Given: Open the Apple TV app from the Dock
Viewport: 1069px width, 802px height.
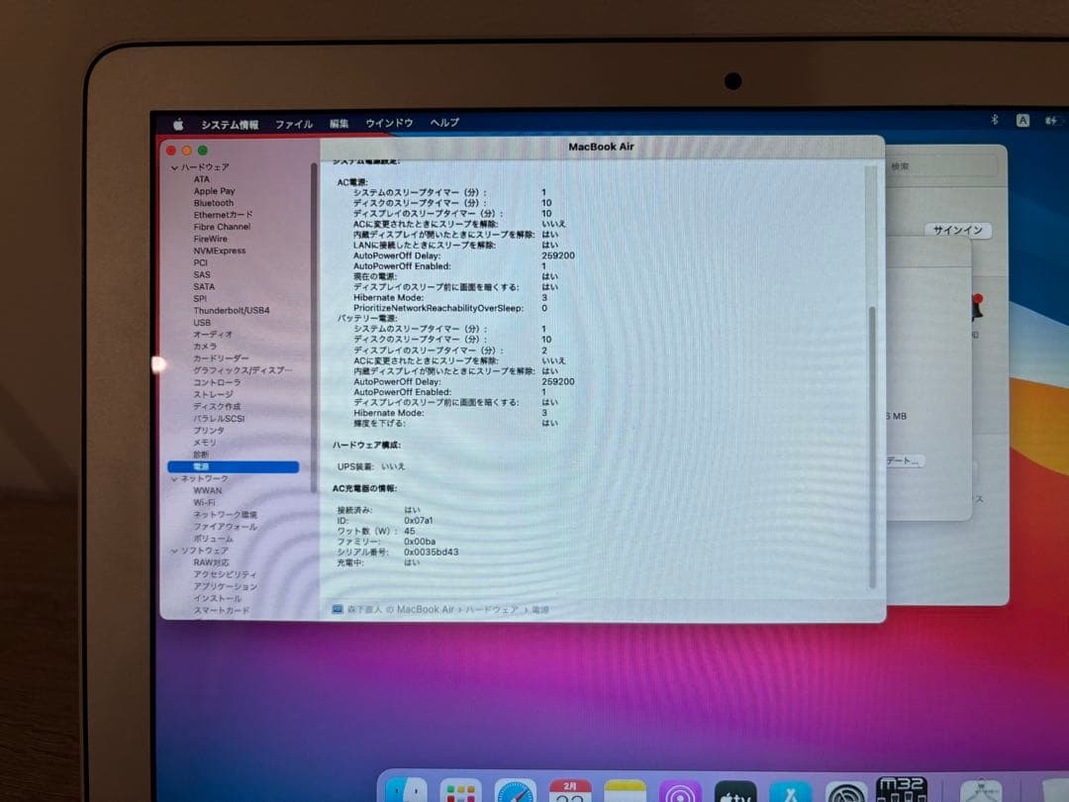Looking at the screenshot, I should 734,789.
